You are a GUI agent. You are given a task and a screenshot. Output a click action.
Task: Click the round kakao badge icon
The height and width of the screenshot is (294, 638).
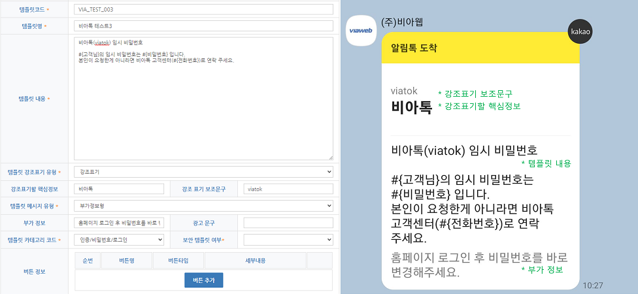(x=580, y=31)
